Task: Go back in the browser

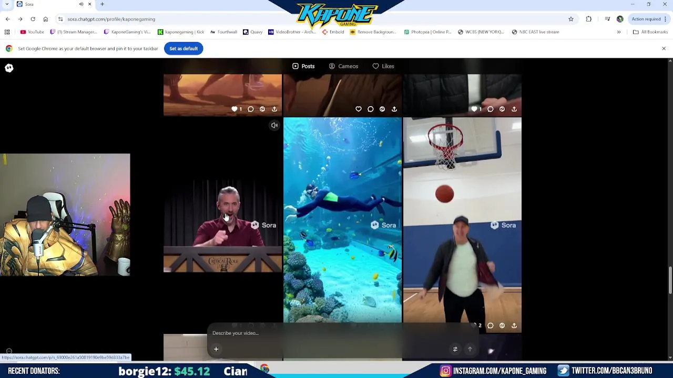Action: [8, 19]
